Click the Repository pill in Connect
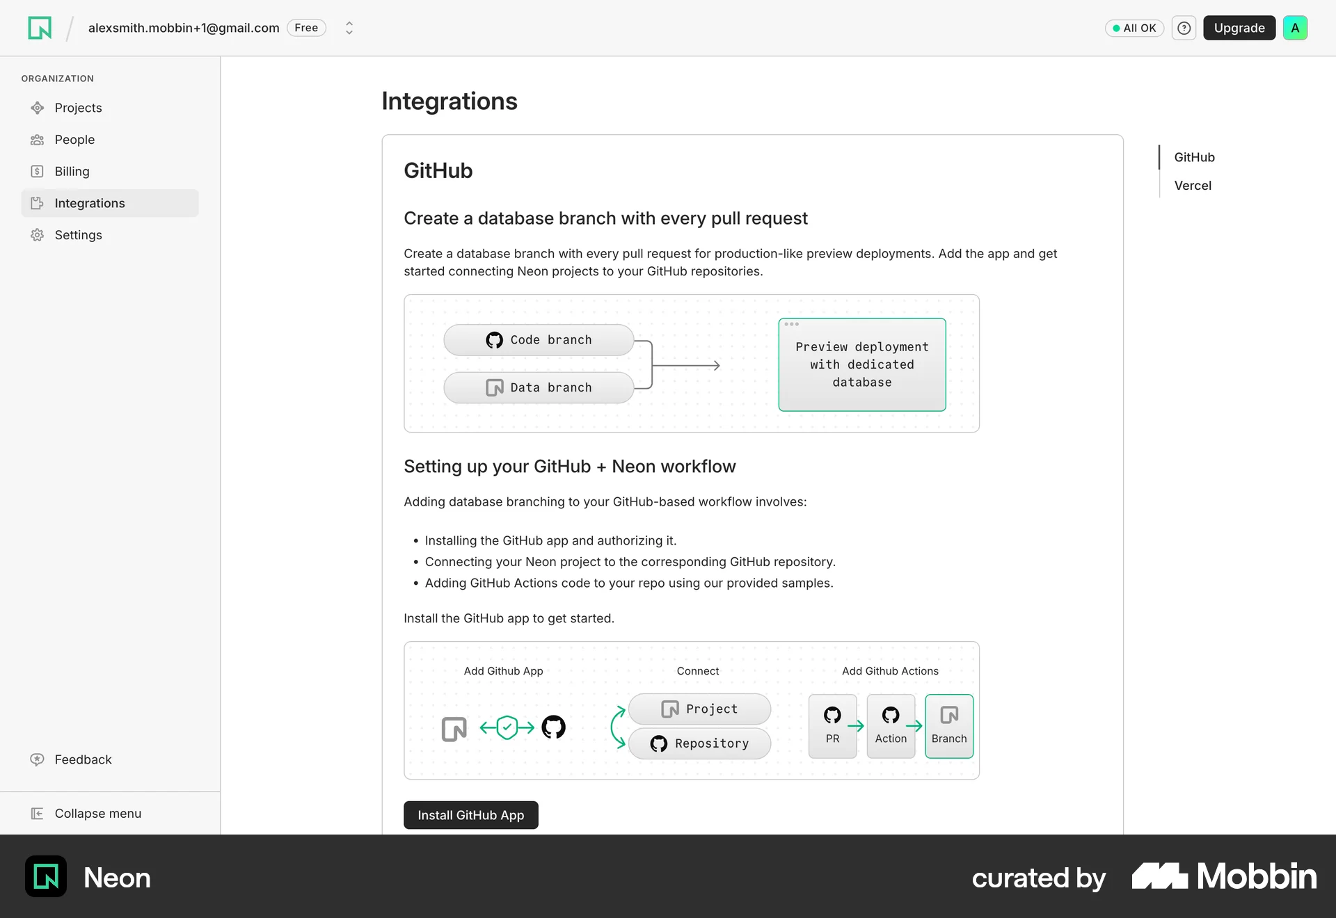This screenshot has width=1336, height=918. pyautogui.click(x=699, y=743)
